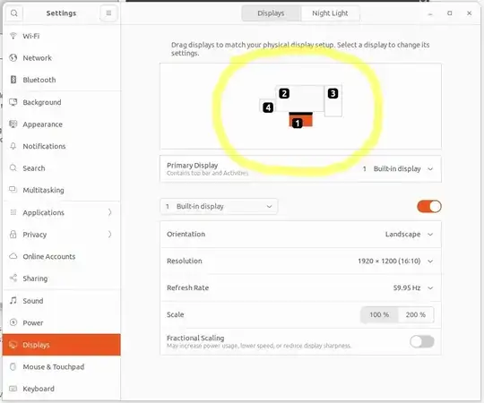Viewport: 484px width, 403px height.
Task: Click the Mouse & Touchpad icon
Action: pos(13,366)
